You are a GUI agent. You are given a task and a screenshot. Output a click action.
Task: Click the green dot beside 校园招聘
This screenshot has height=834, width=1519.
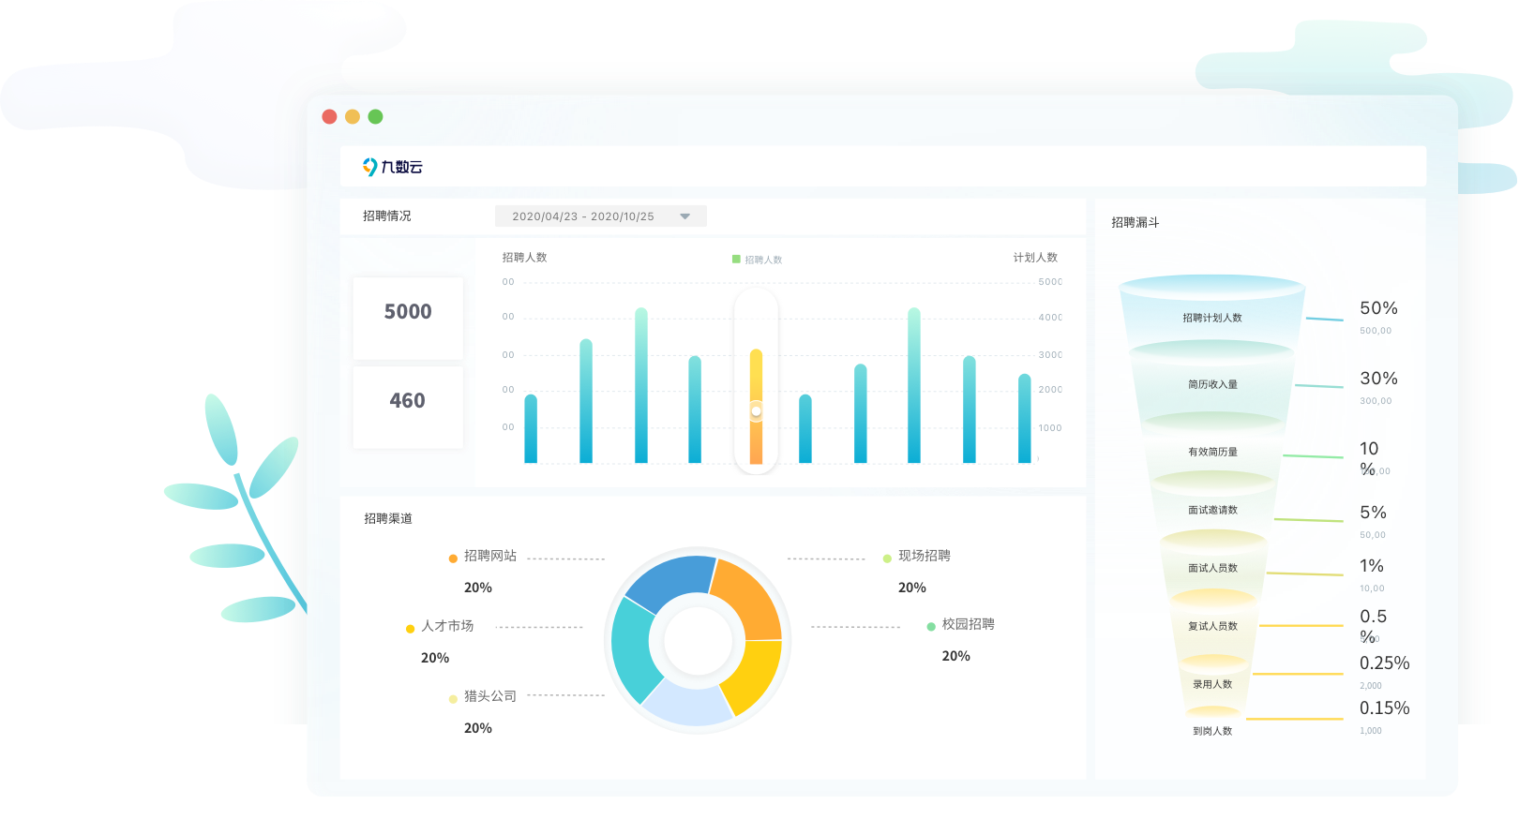931,627
